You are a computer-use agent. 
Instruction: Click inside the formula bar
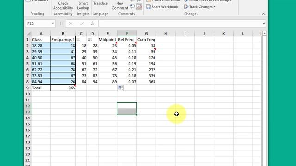180,24
